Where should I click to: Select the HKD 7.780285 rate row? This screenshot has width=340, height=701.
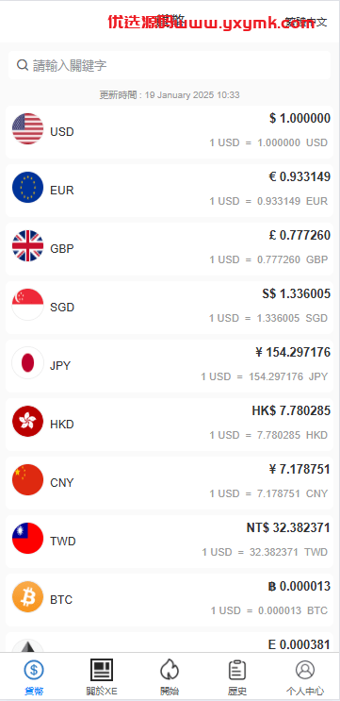170,425
